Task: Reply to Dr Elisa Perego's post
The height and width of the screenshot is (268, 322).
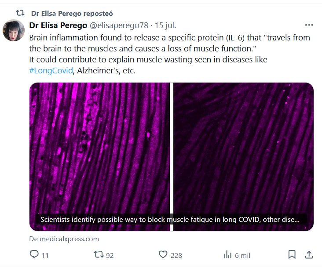Action: (34, 255)
